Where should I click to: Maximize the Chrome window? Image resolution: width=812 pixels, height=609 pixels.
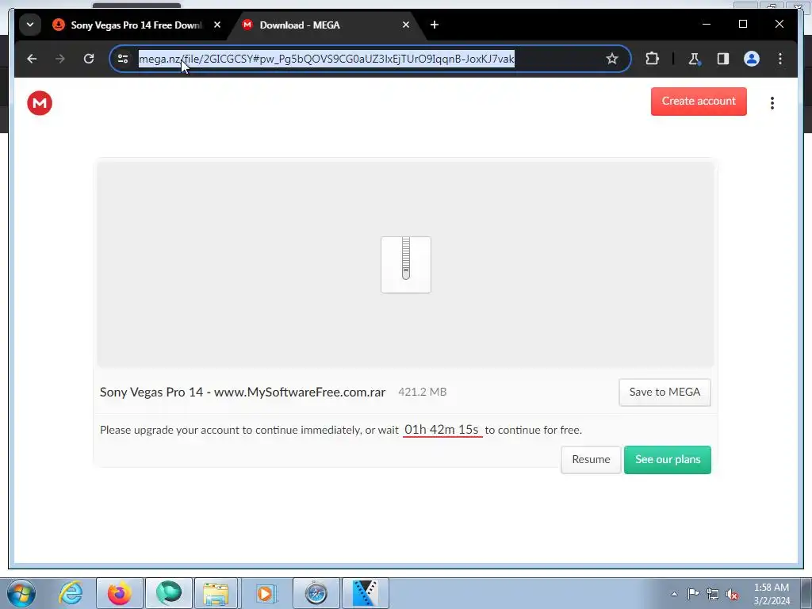pos(743,25)
